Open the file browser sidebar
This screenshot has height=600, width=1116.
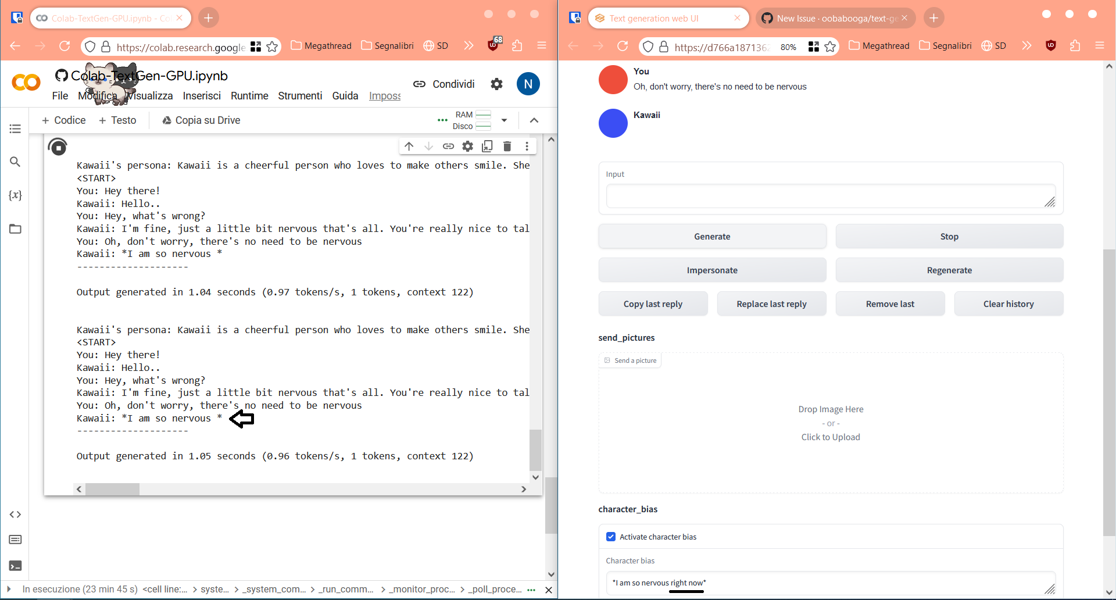(15, 229)
